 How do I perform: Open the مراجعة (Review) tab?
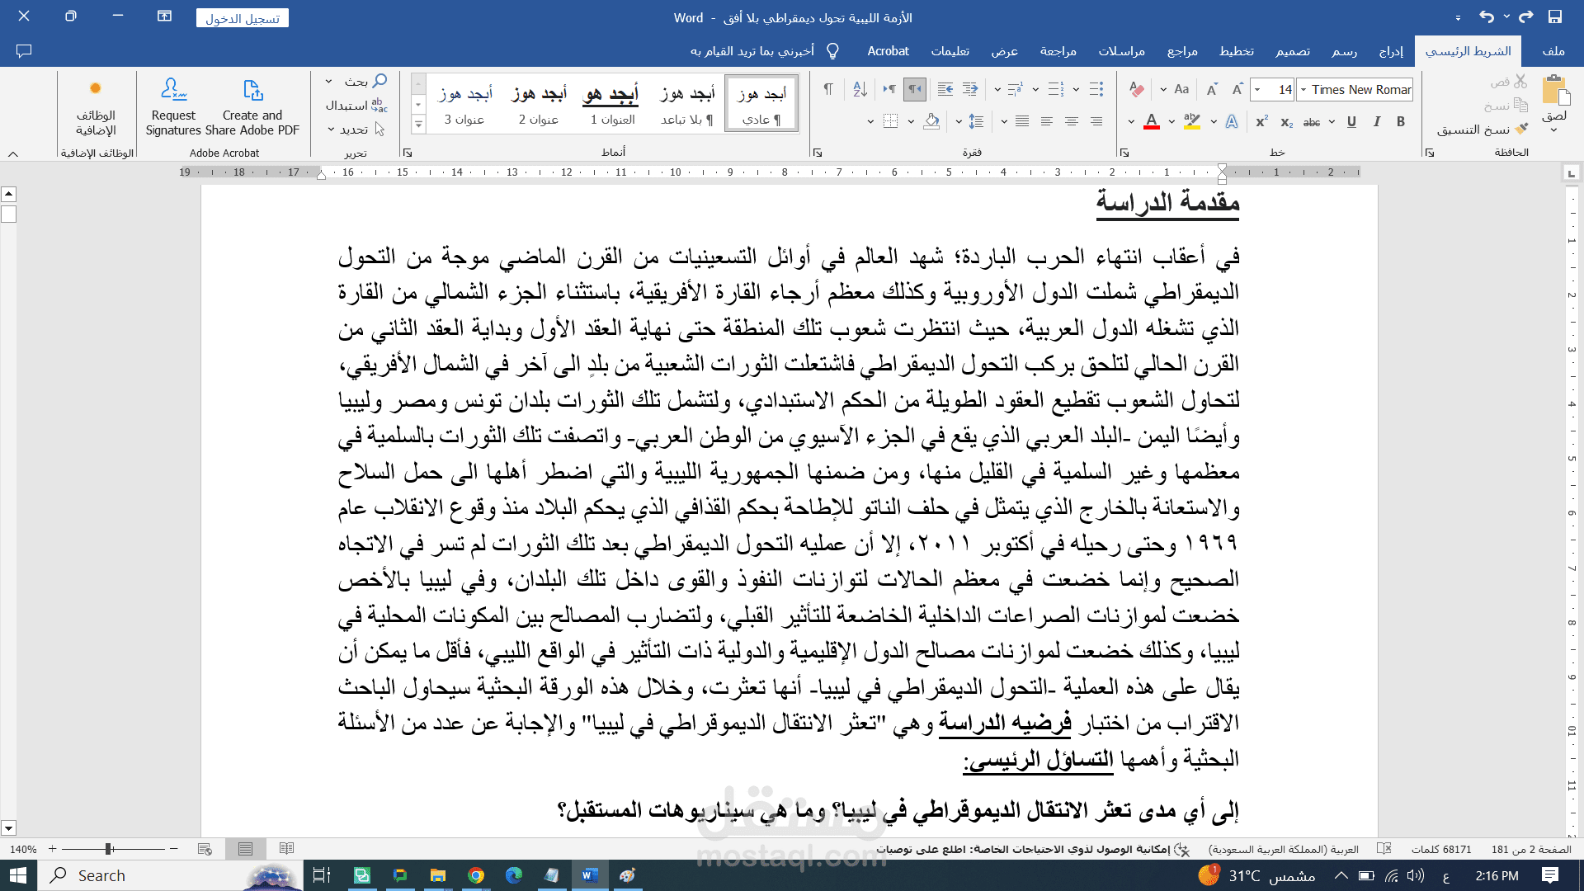coord(1058,51)
